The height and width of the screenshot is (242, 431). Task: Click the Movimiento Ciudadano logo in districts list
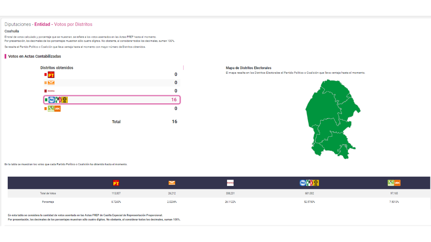51,83
